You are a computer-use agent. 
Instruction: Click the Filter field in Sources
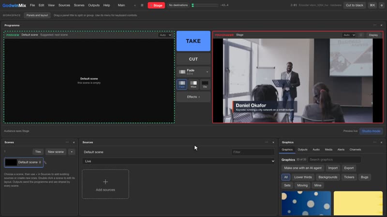pos(253,152)
